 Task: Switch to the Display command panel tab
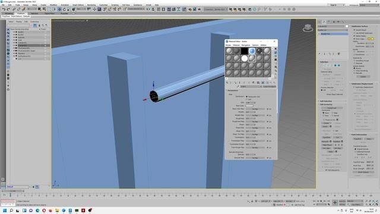[x=338, y=22]
